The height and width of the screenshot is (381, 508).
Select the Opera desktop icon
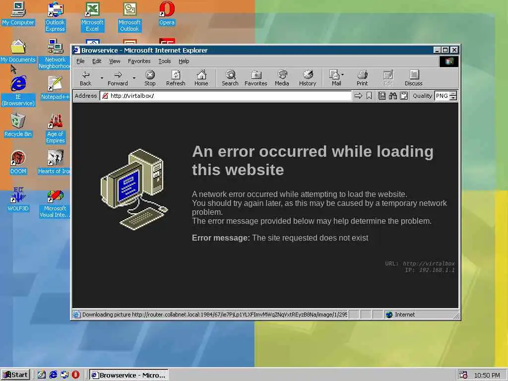click(x=167, y=14)
